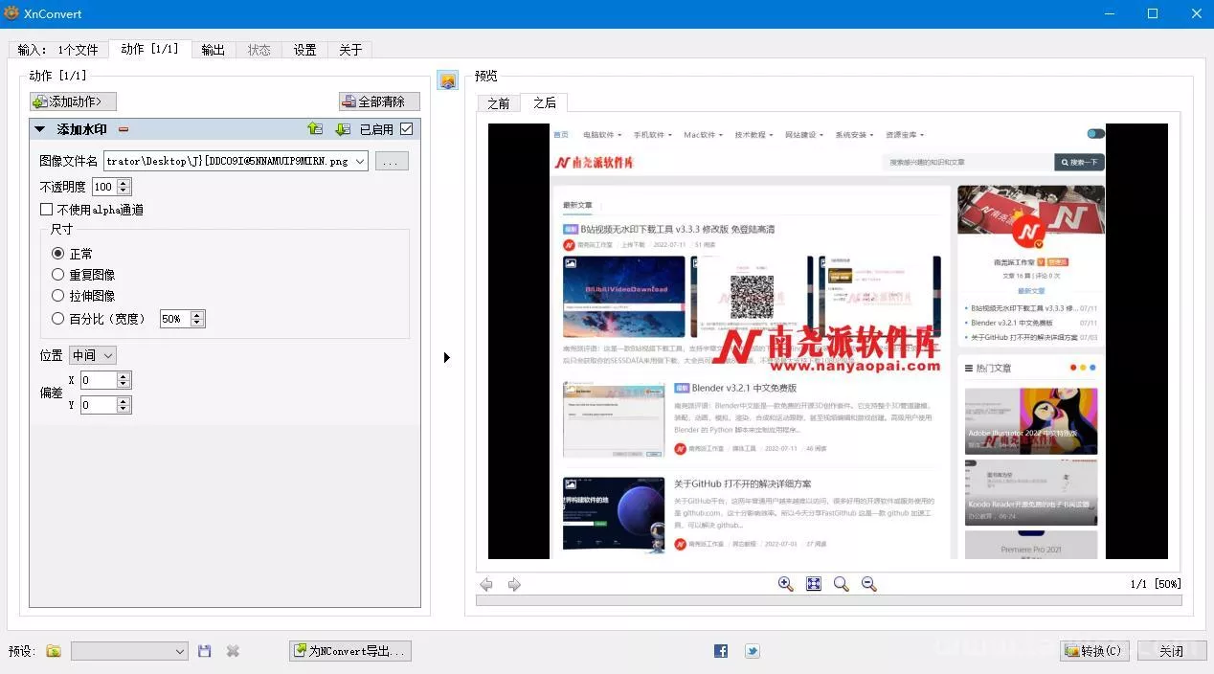1214x674 pixels.
Task: Enable 不使用alpha通道 checkbox
Action: click(x=46, y=210)
